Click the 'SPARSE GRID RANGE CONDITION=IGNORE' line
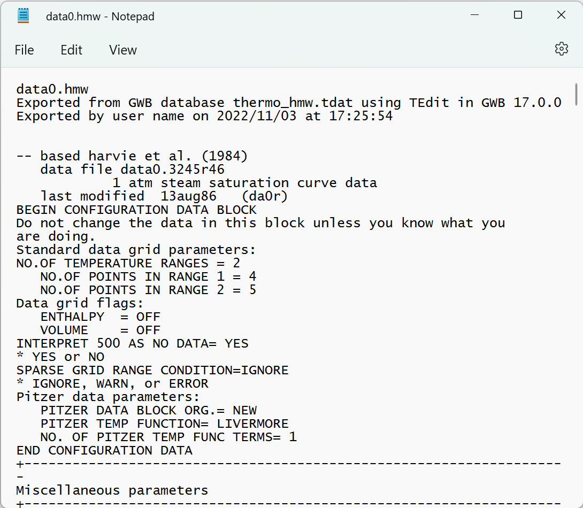Screen dimensions: 583x508 (152, 370)
